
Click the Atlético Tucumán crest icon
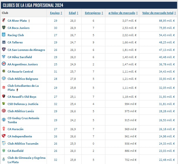click(x=4, y=143)
